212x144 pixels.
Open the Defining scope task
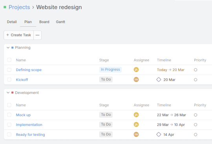[x=29, y=70]
